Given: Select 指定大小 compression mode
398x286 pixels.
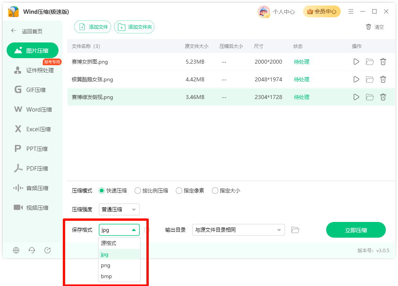Looking at the screenshot, I should tap(226, 191).
